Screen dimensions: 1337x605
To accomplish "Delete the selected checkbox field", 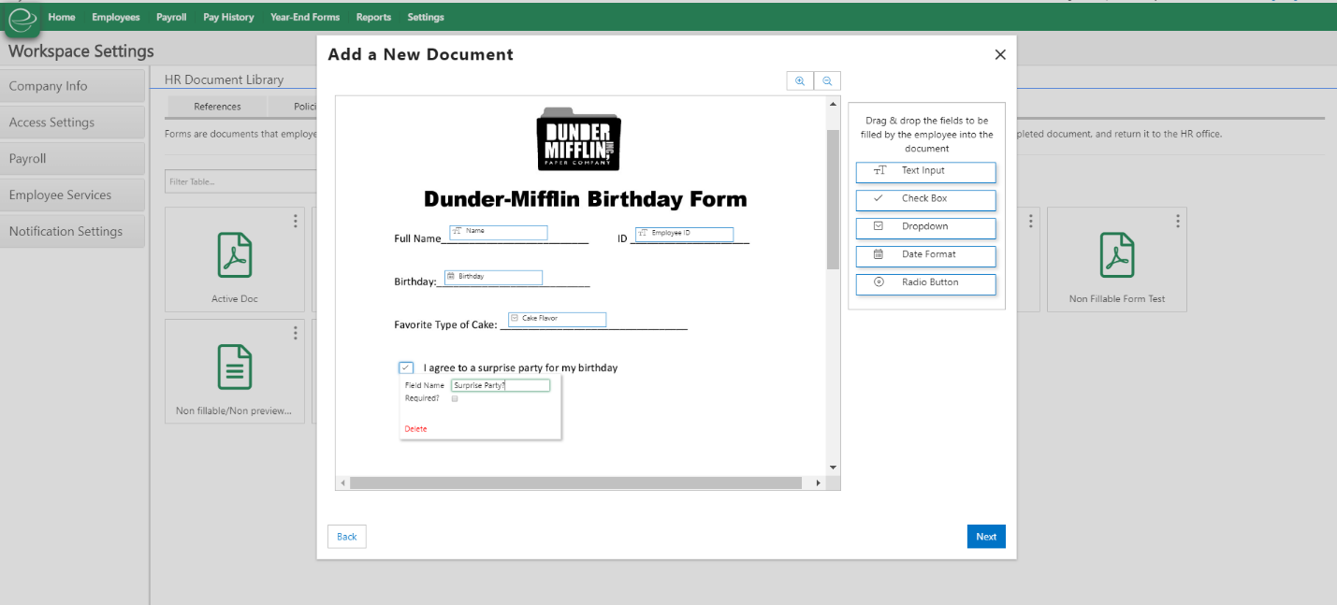I will pyautogui.click(x=415, y=429).
